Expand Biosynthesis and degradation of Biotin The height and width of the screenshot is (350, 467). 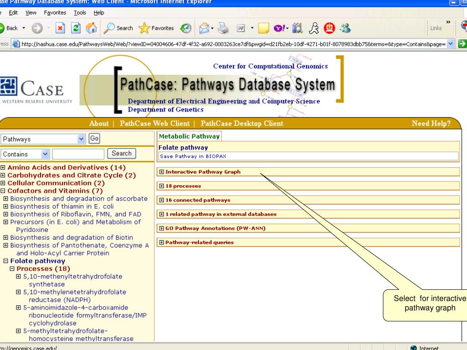tap(5, 237)
